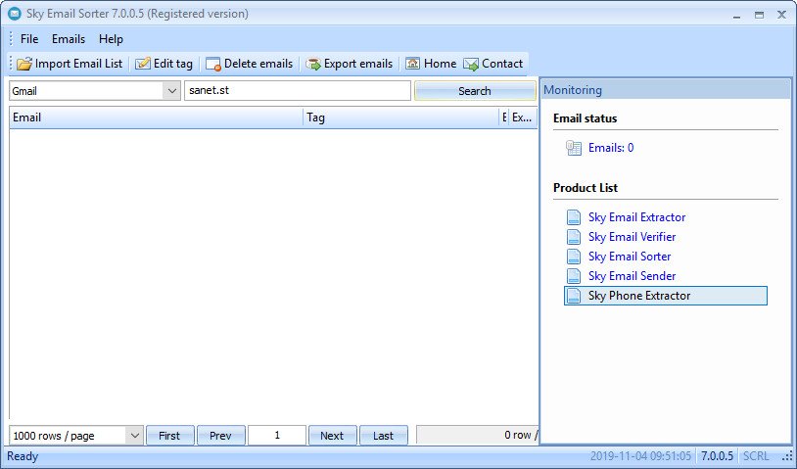Open the Sky Email Extractor link
The height and width of the screenshot is (469, 797).
(x=636, y=217)
